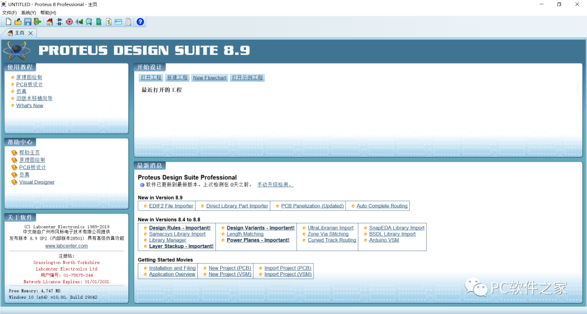Open PCB Panelization (Updated) link
This screenshot has height=314, width=587.
(x=313, y=206)
